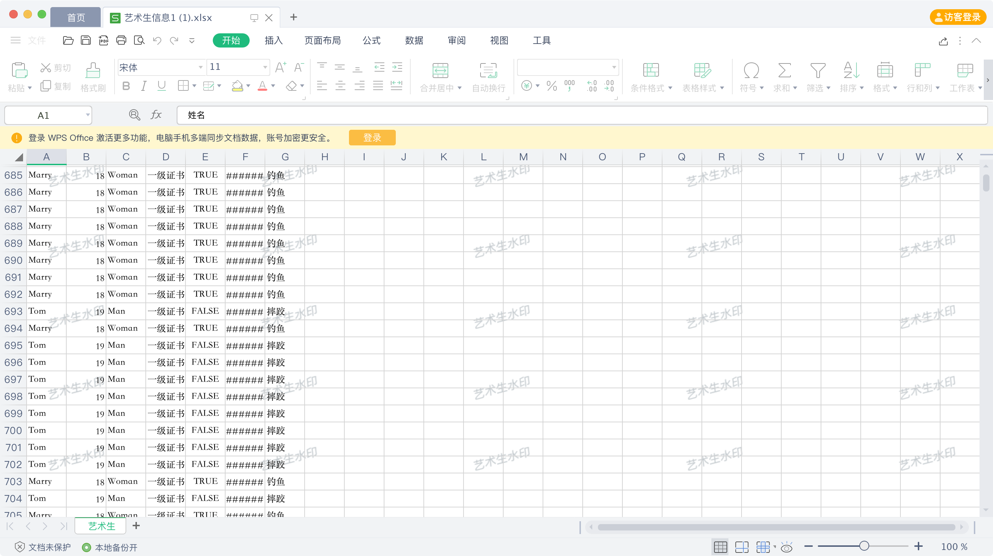The width and height of the screenshot is (993, 556).
Task: Open the 插入 tab
Action: coord(273,40)
